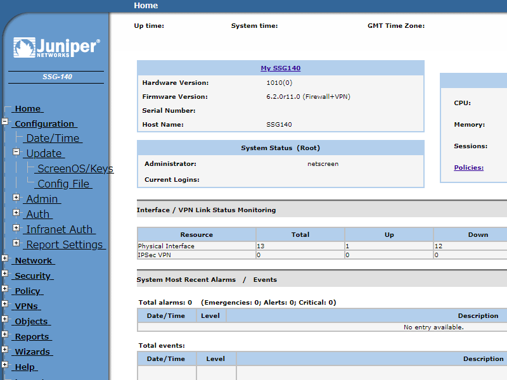Click Physical Interface down value 12
The width and height of the screenshot is (507, 380).
(439, 246)
